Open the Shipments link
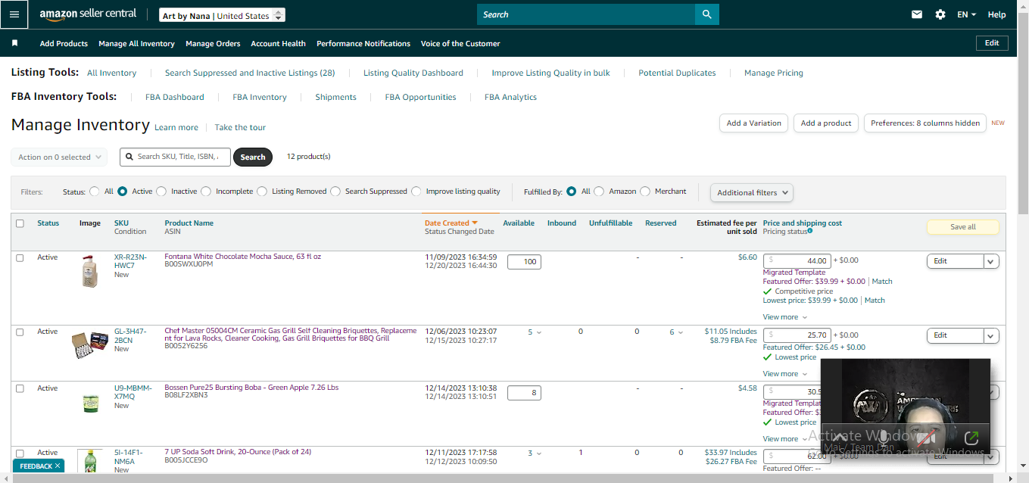1029x483 pixels. (x=336, y=97)
